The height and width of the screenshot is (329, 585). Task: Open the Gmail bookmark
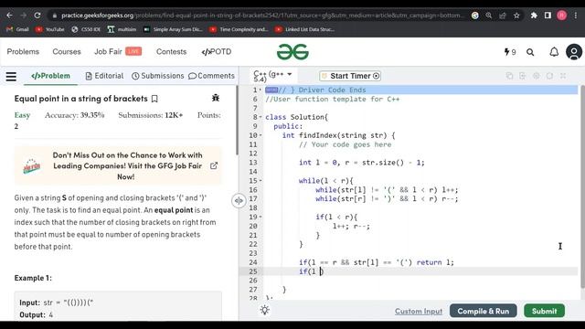[17, 29]
